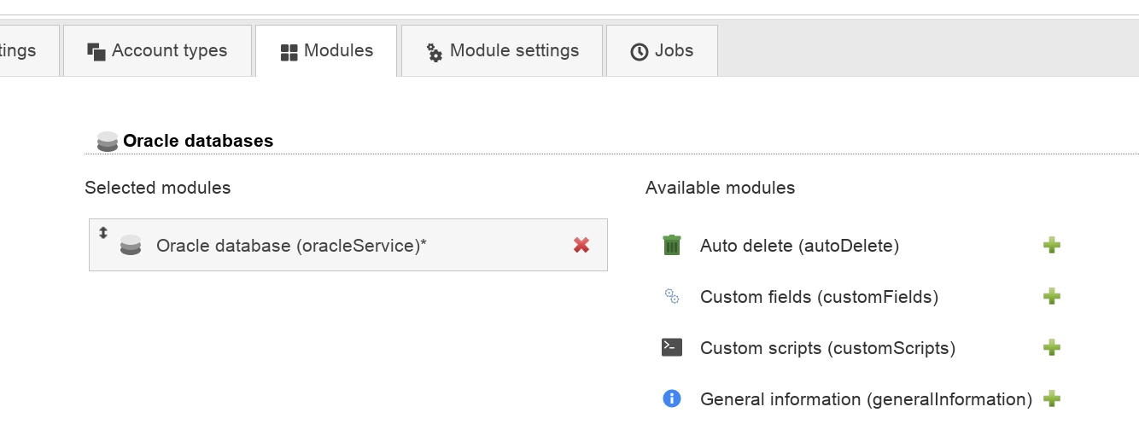This screenshot has width=1139, height=430.
Task: Add the Auto delete module
Action: pos(1052,246)
